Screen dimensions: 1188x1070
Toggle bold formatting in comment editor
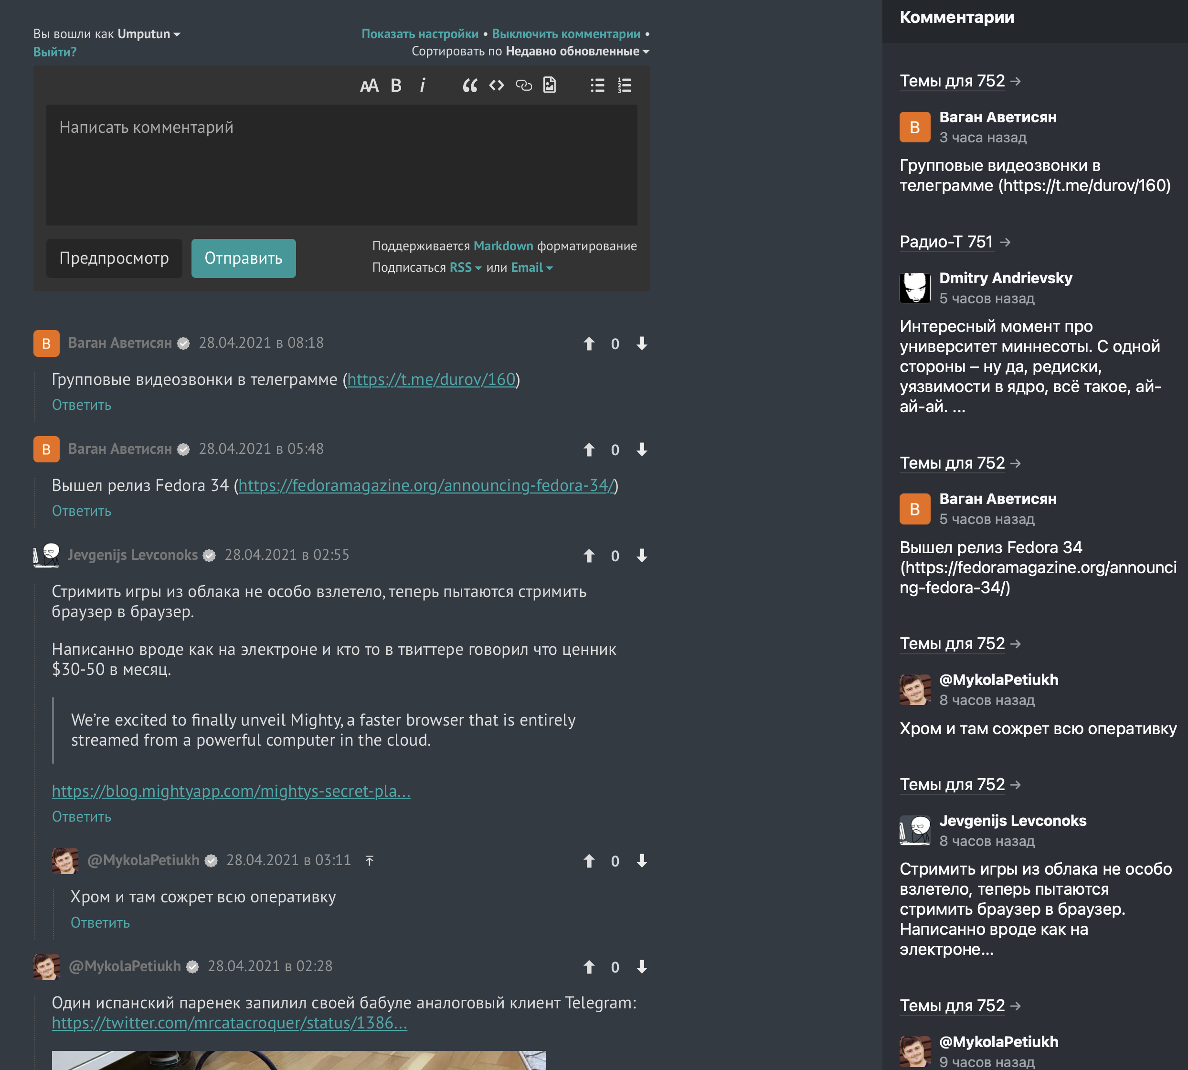(x=396, y=86)
